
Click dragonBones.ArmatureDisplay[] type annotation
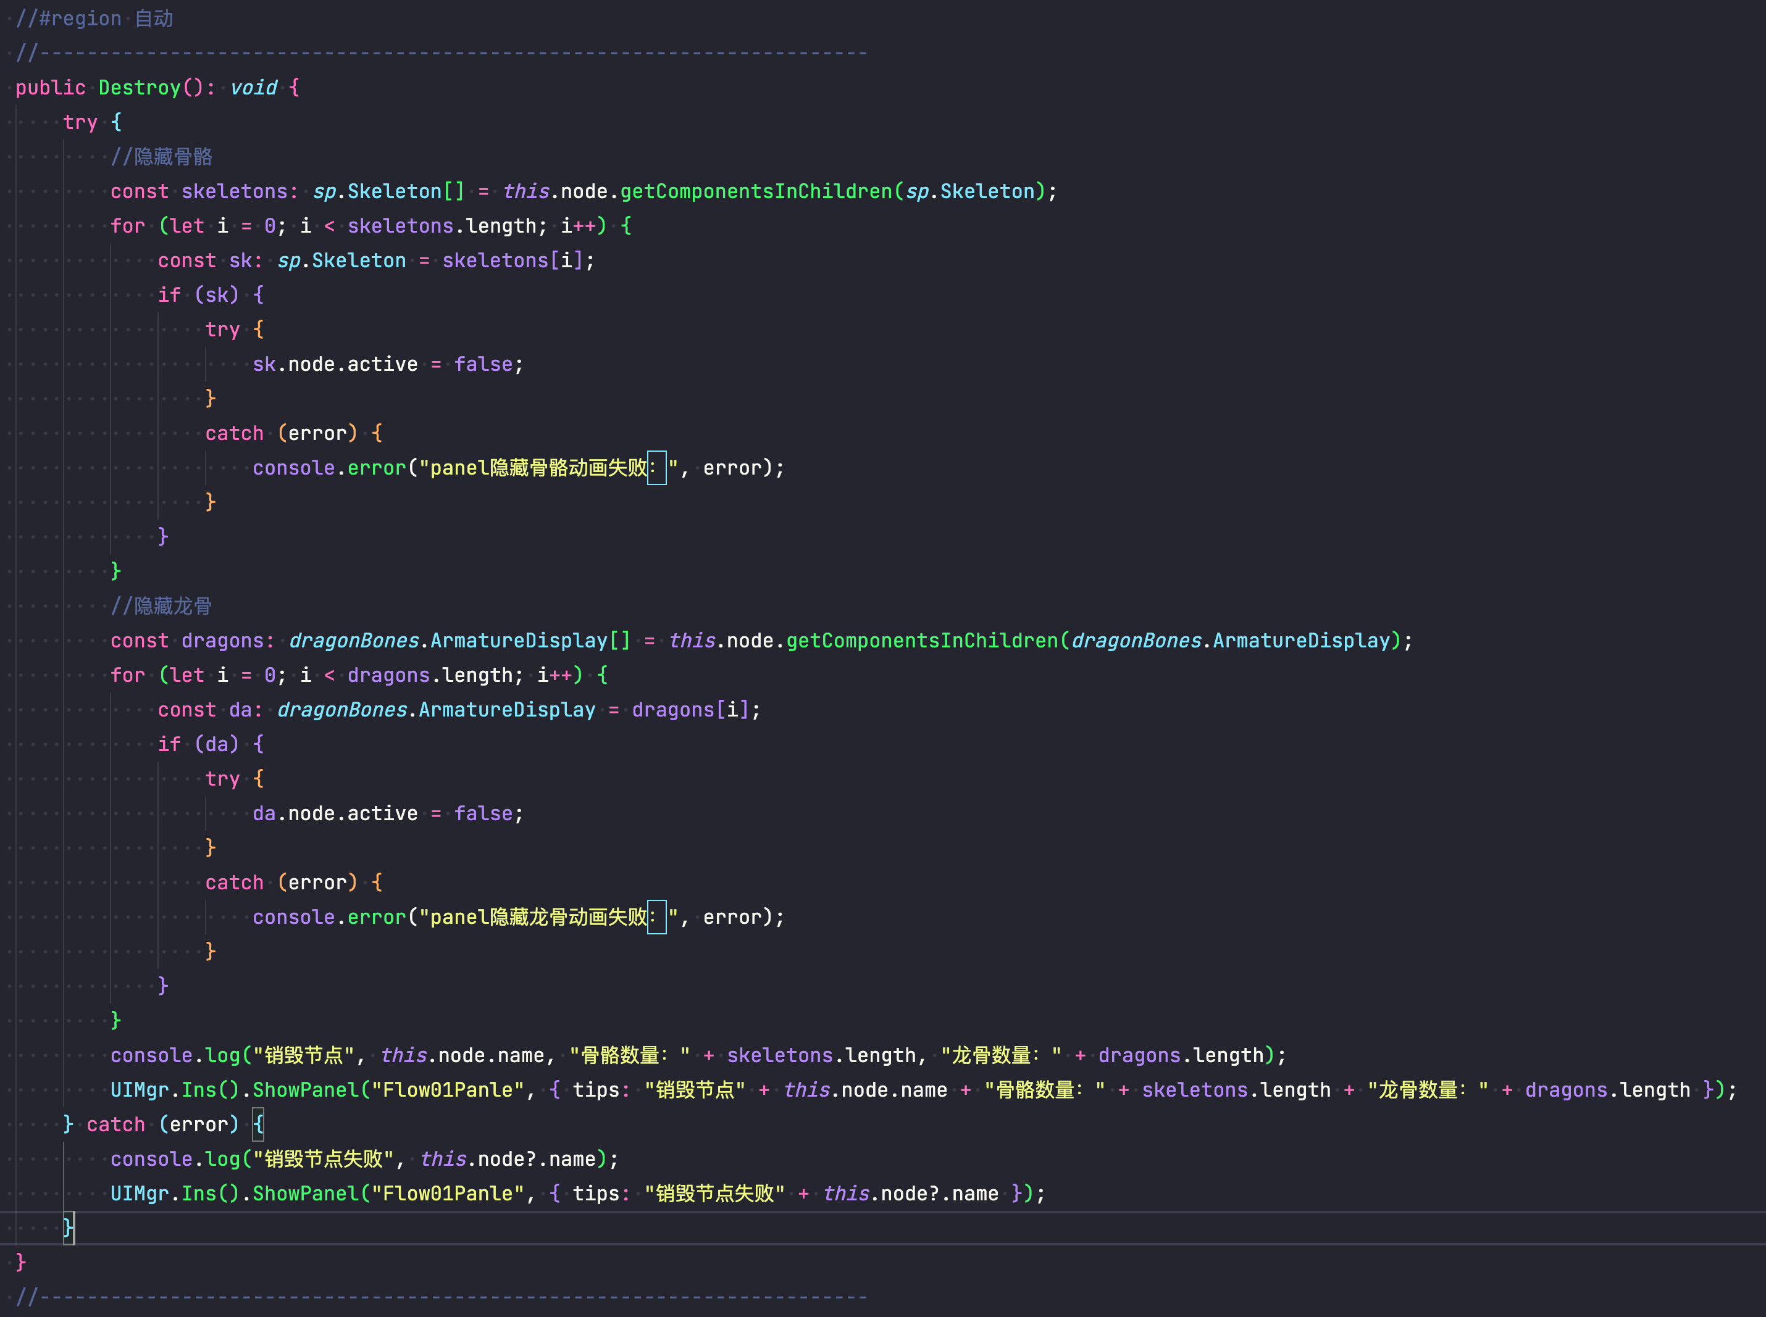459,641
